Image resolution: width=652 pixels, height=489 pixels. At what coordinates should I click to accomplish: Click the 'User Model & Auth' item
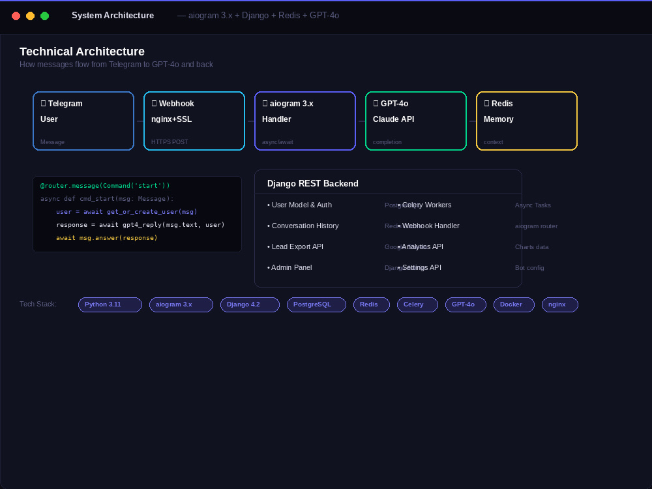[299, 205]
